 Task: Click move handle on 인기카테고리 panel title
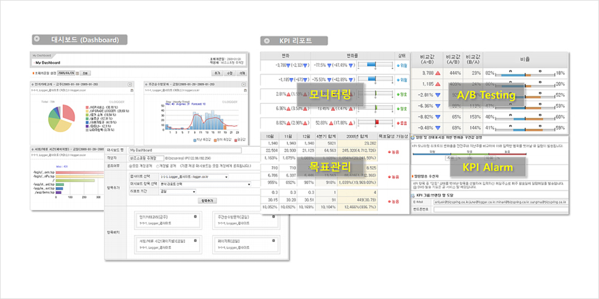[32, 84]
